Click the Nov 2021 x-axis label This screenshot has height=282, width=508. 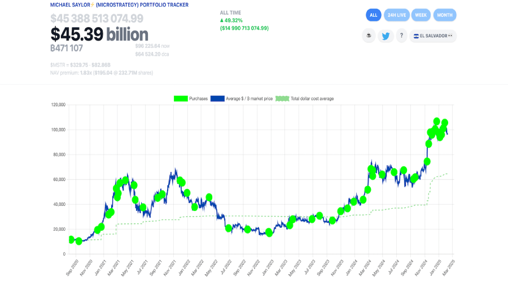coord(170,267)
